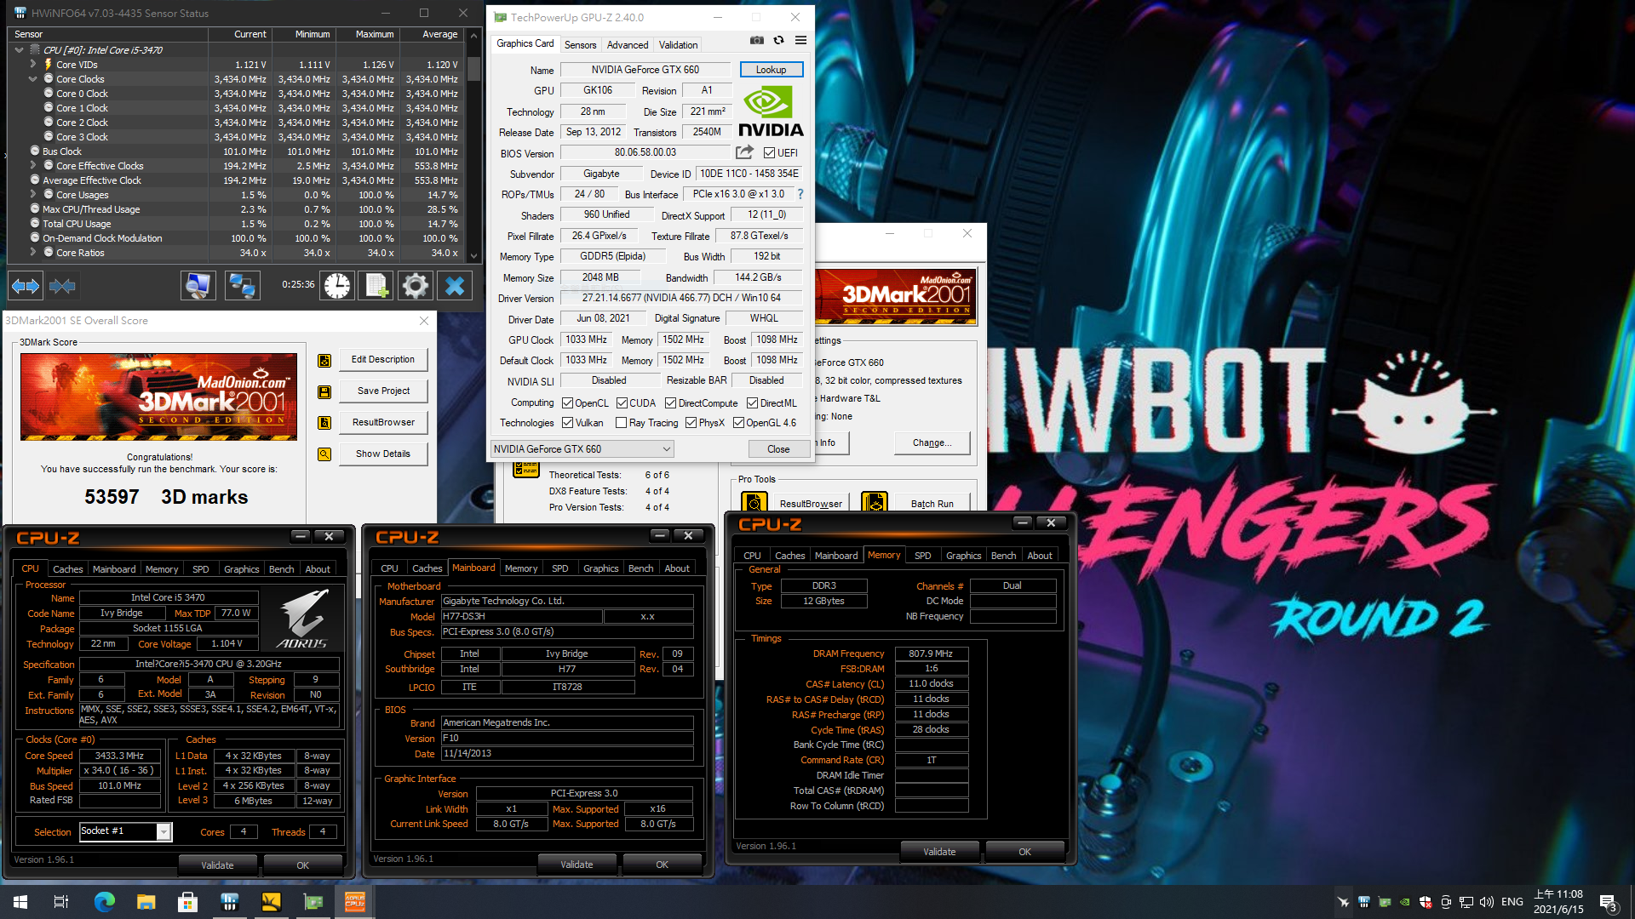Open Graphics tab in right CPU-Z window
Image resolution: width=1635 pixels, height=919 pixels.
coord(963,556)
